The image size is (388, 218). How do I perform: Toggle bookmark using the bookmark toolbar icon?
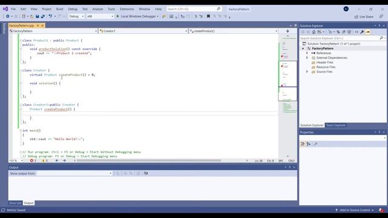(209, 16)
